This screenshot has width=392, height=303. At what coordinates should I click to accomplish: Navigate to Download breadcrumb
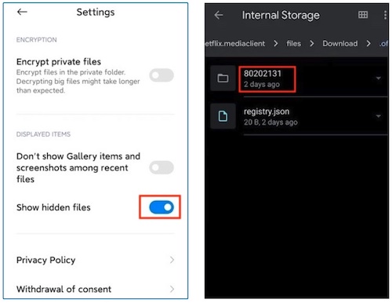(340, 43)
